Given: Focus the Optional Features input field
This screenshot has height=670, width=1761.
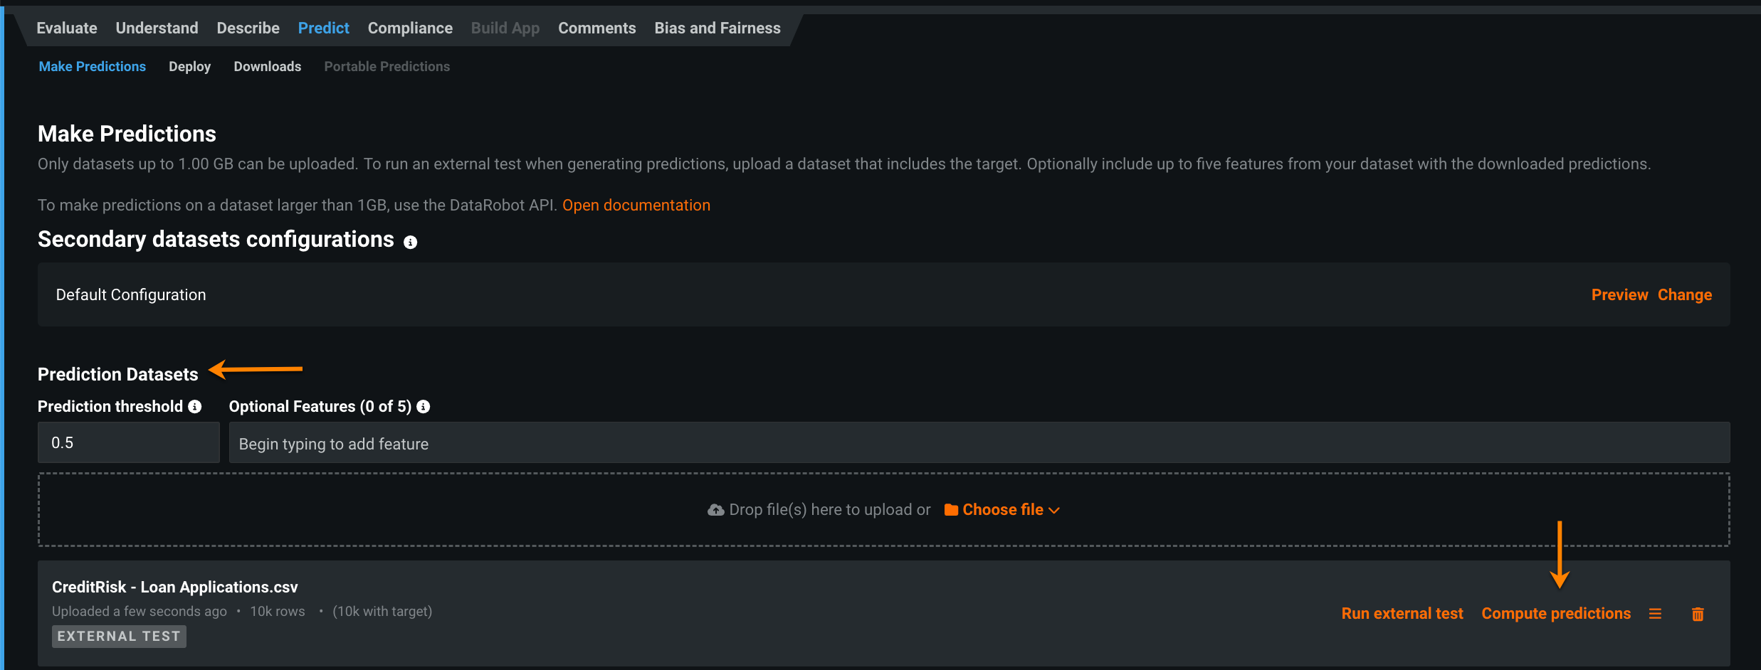Looking at the screenshot, I should click(x=979, y=444).
